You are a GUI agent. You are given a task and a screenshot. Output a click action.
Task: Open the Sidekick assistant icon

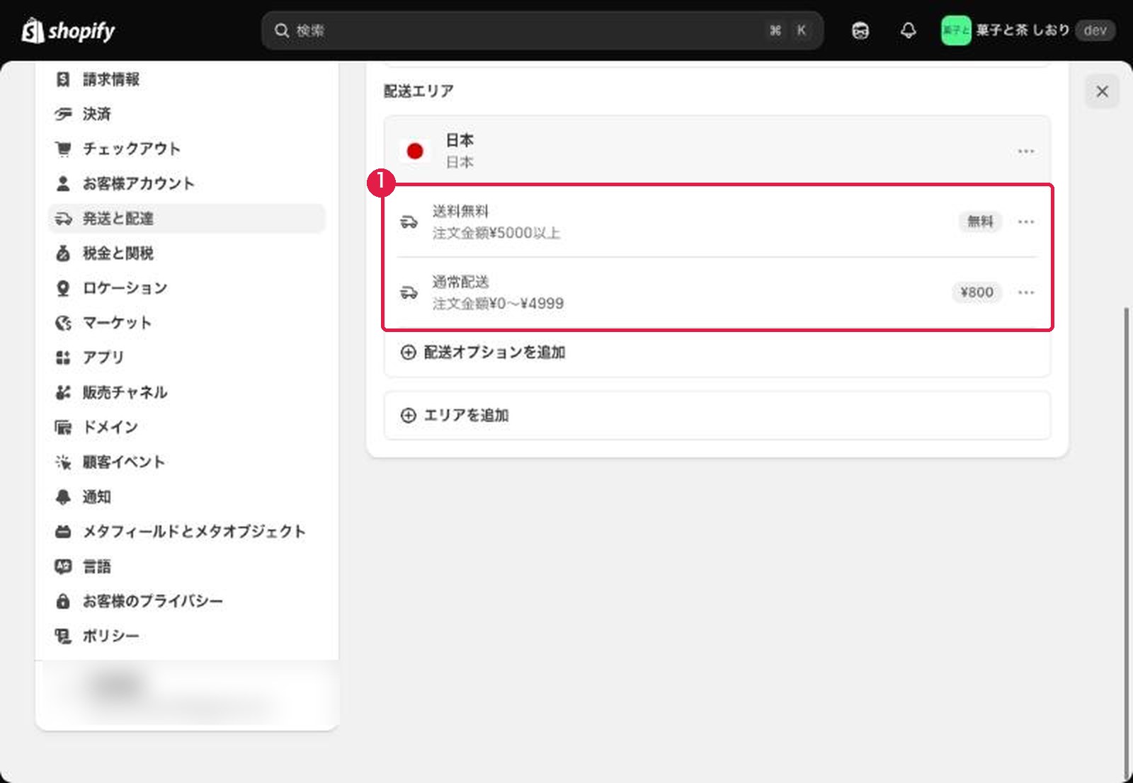(860, 30)
